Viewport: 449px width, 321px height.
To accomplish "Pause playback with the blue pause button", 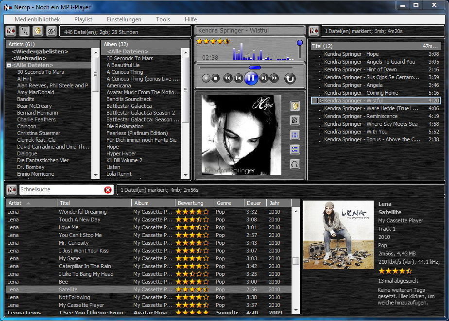I will click(251, 78).
